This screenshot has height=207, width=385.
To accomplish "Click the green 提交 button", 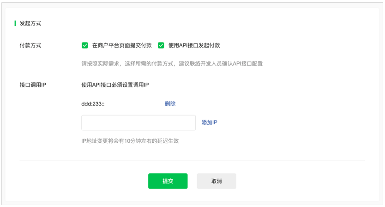I will [x=168, y=181].
